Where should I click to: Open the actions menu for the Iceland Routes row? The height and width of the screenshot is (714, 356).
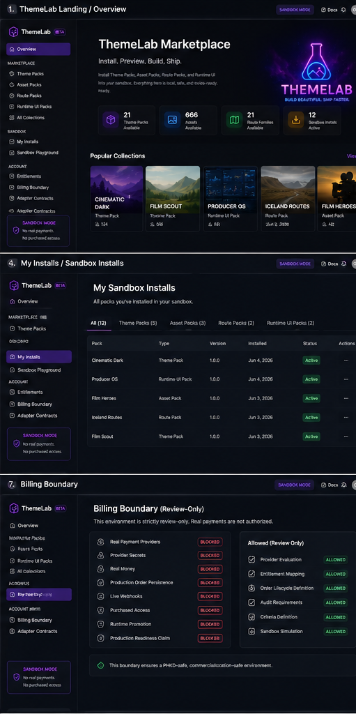(x=346, y=418)
